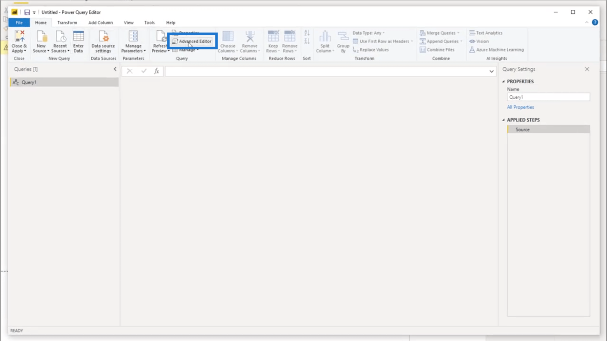Open the Data Type: Any dropdown

pos(368,33)
